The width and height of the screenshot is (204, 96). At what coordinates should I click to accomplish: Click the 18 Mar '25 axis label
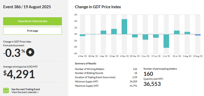[x=93, y=56]
